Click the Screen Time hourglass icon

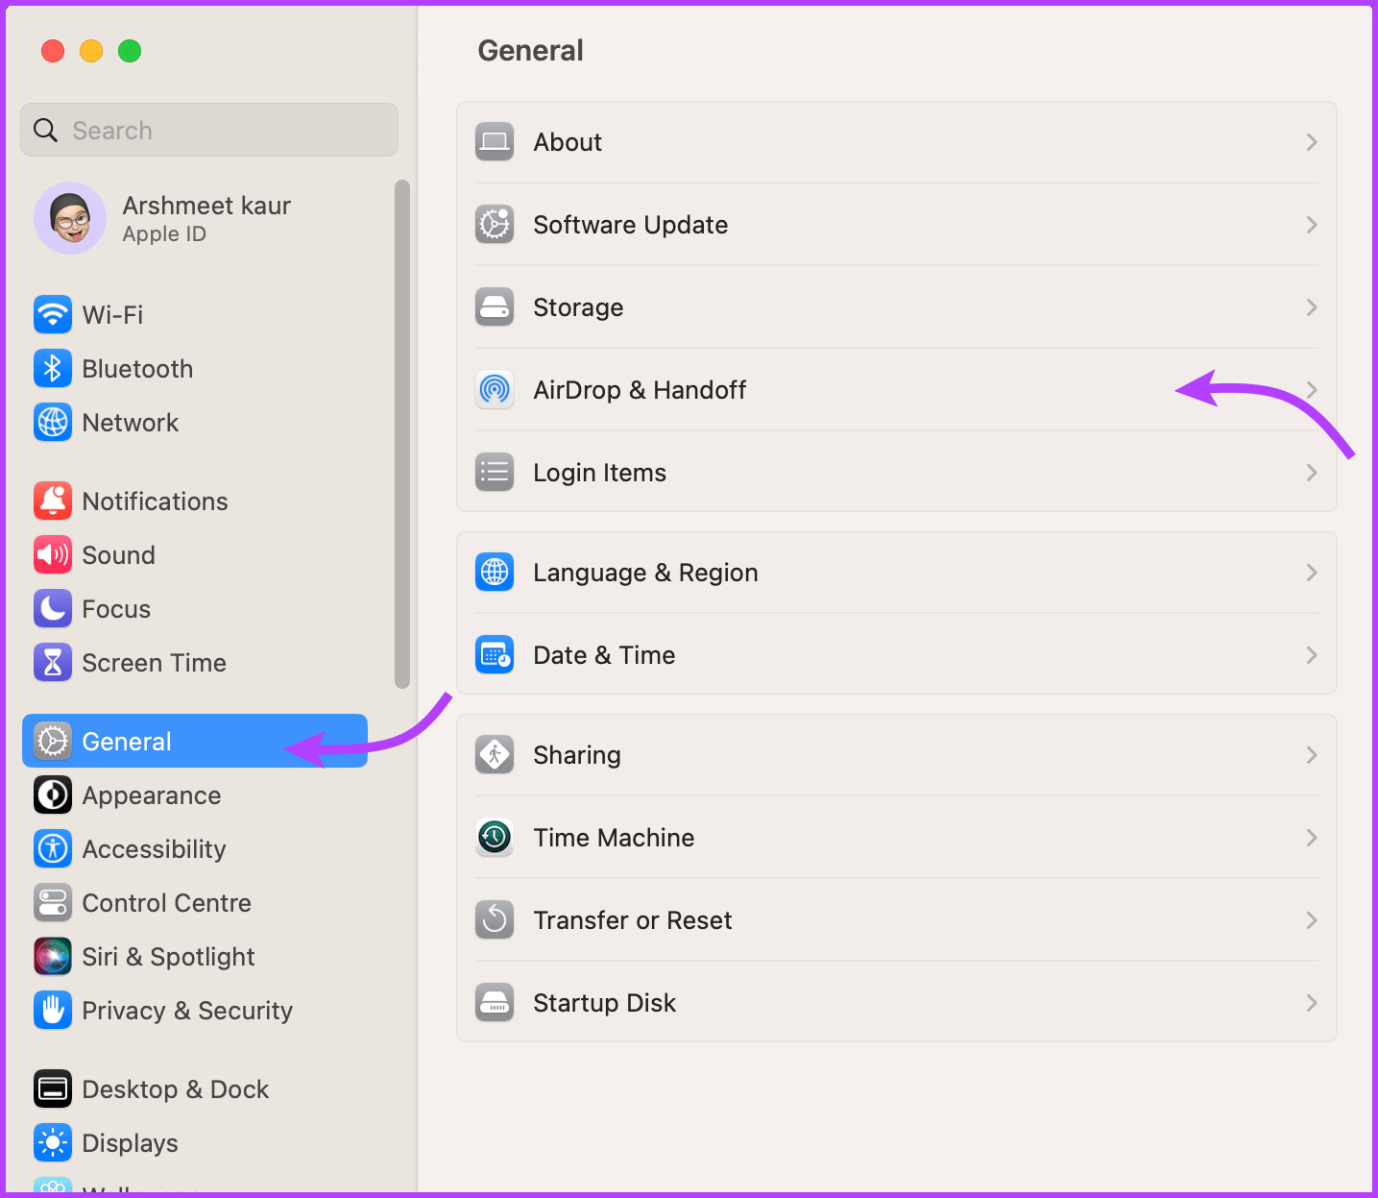[x=53, y=662]
